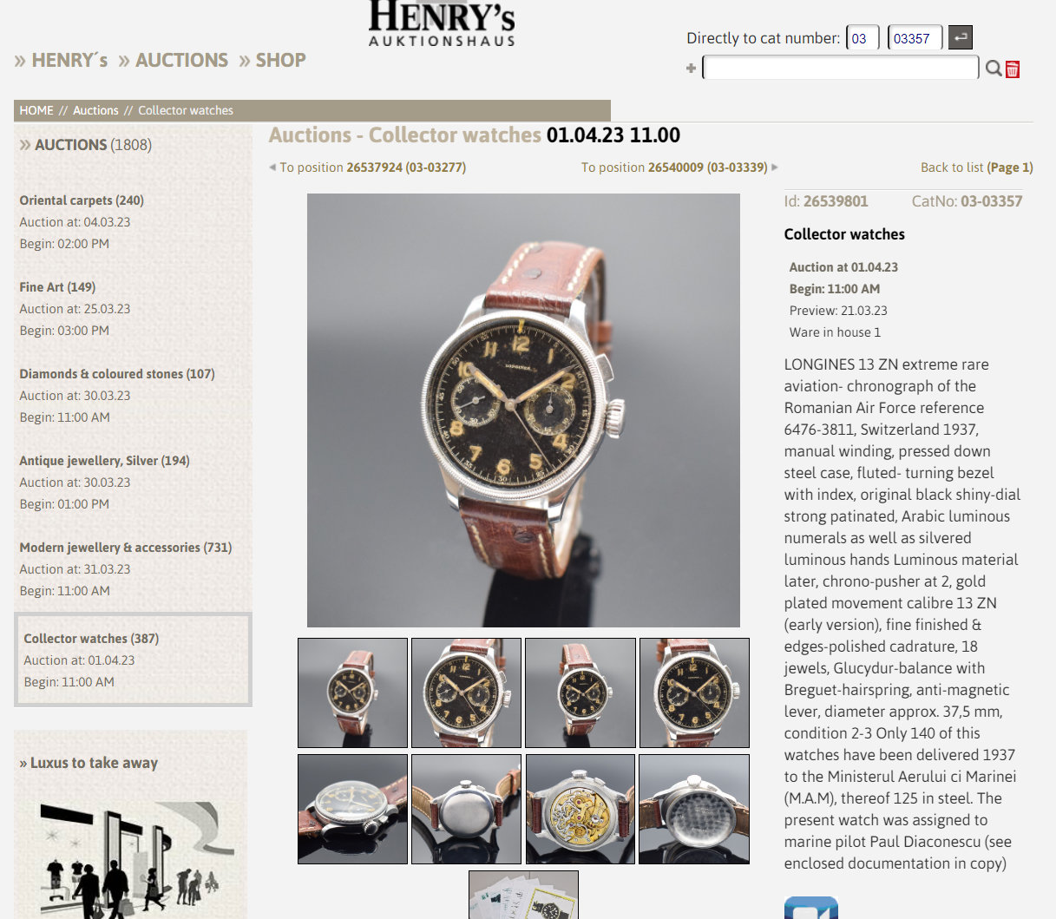This screenshot has width=1056, height=919.
Task: Open the blue video camera icon
Action: (x=811, y=908)
